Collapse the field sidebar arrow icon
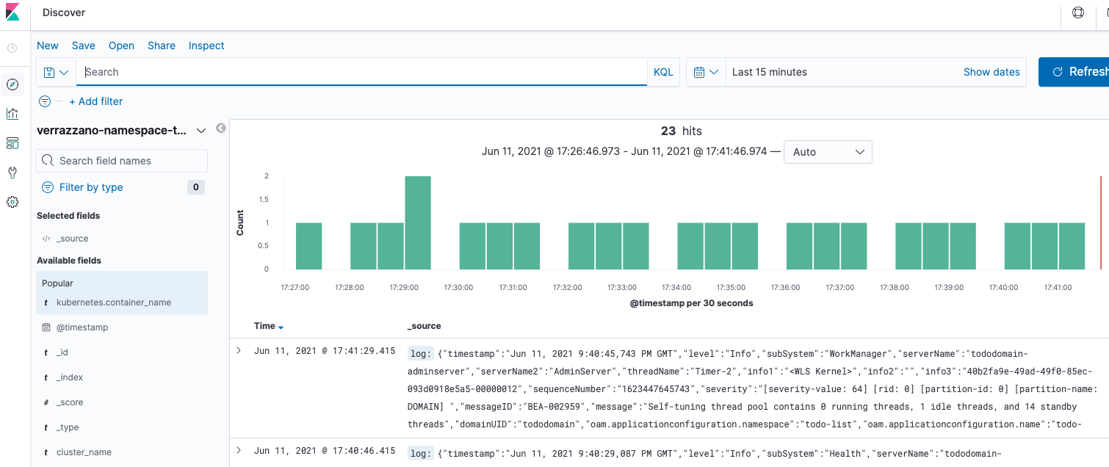The width and height of the screenshot is (1109, 467). click(220, 128)
